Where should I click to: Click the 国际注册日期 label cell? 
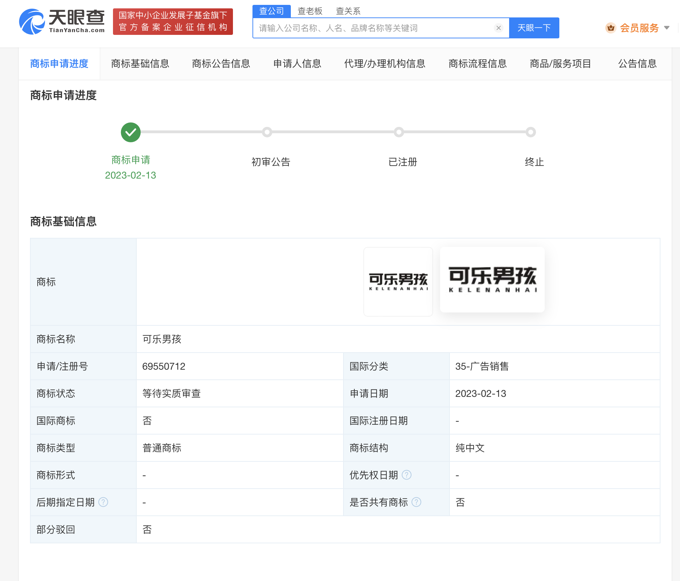click(x=396, y=421)
